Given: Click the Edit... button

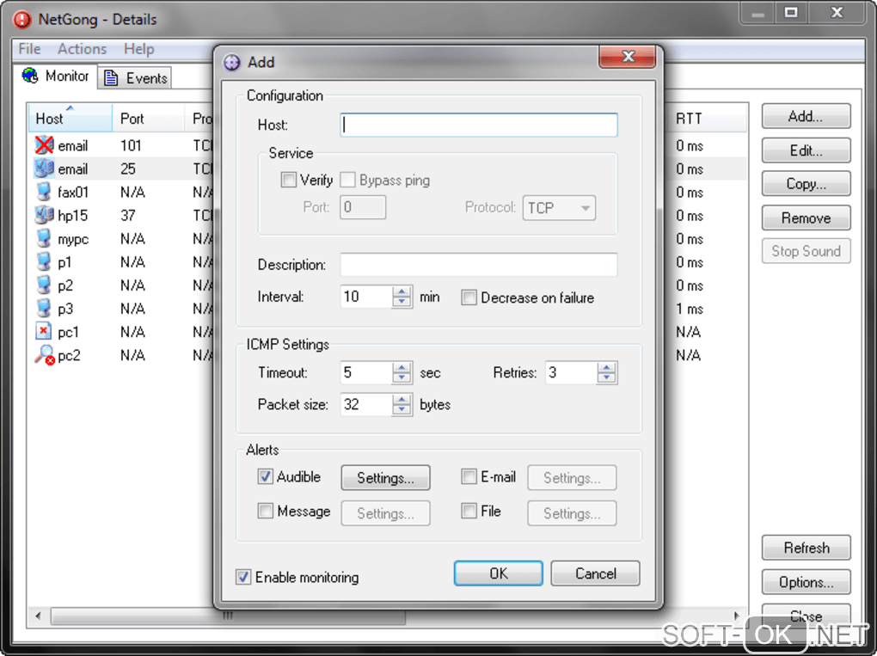Looking at the screenshot, I should [x=806, y=150].
